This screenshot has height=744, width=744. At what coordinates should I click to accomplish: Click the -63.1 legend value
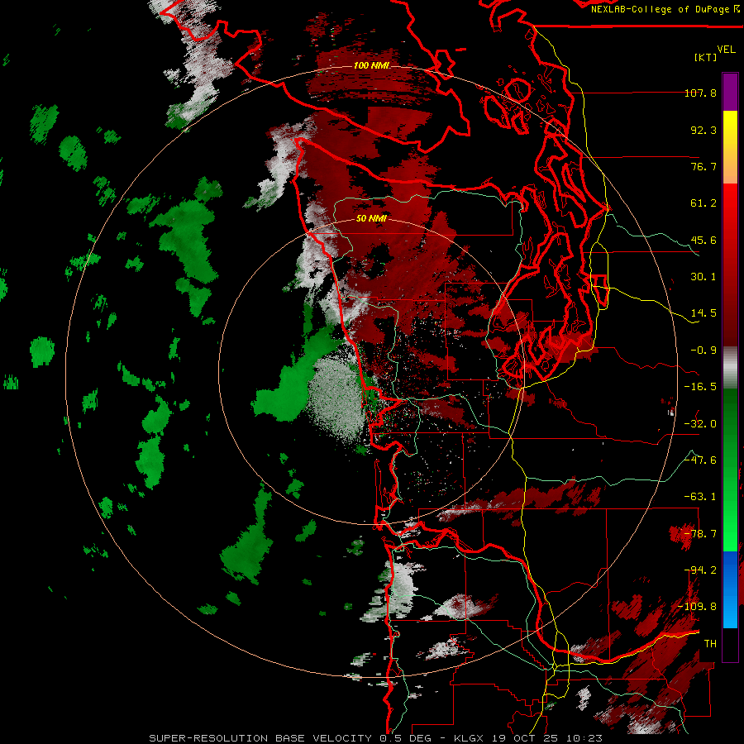point(700,497)
